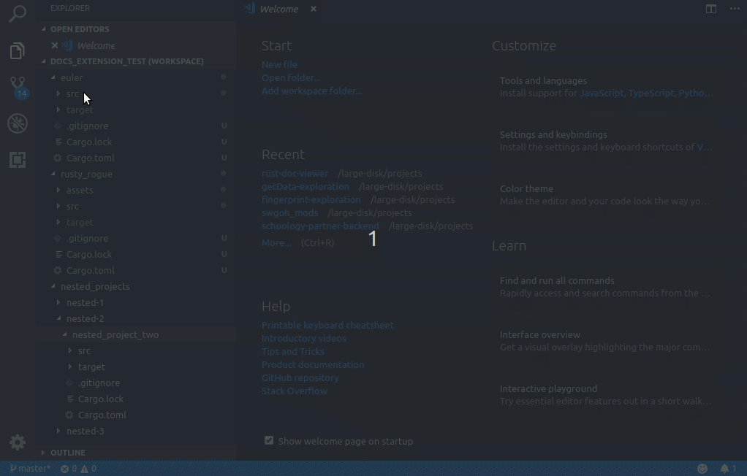
Task: Open Source Control view with 14 badge
Action: pyautogui.click(x=18, y=87)
